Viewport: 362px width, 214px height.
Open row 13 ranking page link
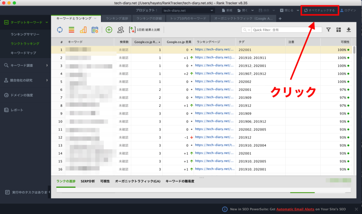tap(215, 145)
